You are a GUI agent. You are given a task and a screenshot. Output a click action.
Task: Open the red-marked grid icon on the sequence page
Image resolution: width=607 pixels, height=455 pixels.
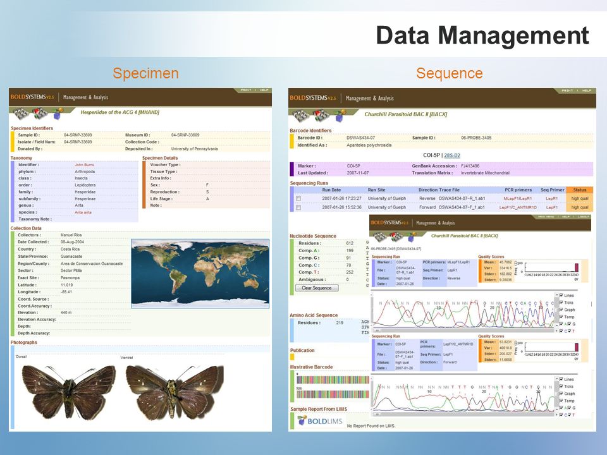(321, 115)
